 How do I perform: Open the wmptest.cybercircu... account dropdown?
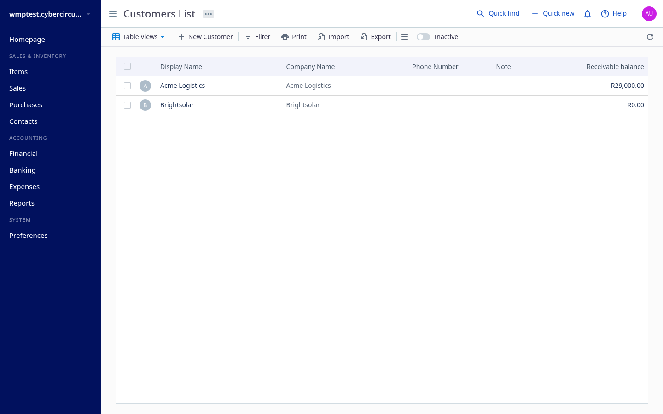point(50,14)
